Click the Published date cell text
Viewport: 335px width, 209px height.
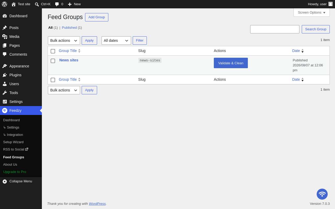click(x=308, y=65)
